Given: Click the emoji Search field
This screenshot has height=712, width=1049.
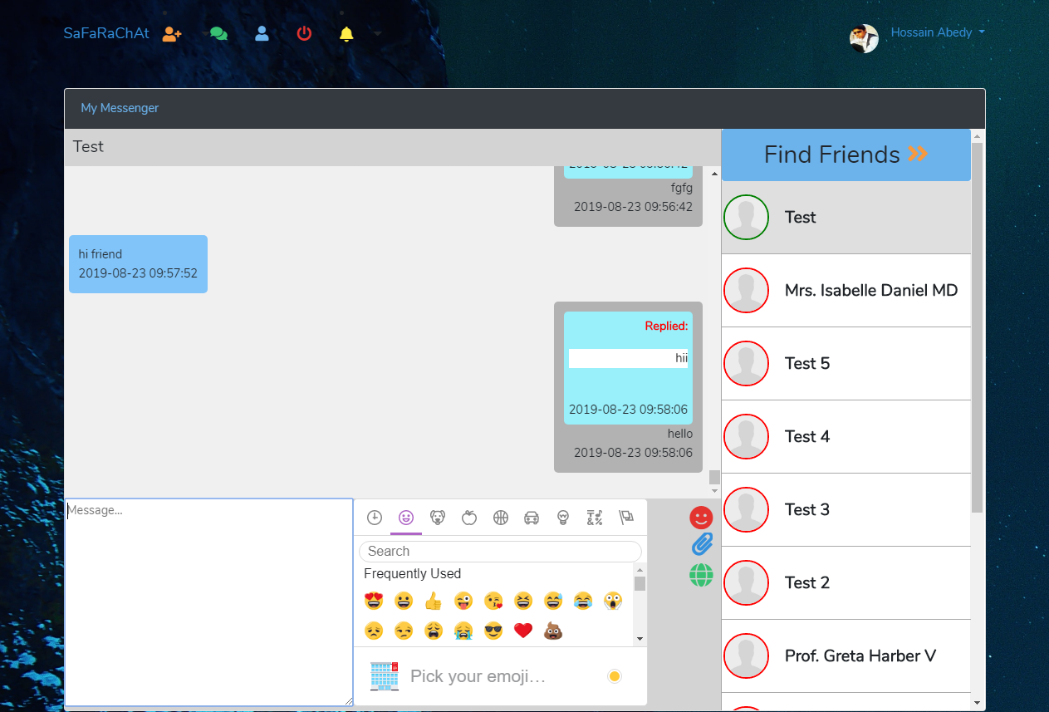Looking at the screenshot, I should coord(500,551).
